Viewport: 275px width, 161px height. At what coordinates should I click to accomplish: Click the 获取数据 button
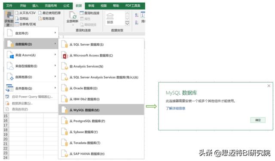[9, 18]
